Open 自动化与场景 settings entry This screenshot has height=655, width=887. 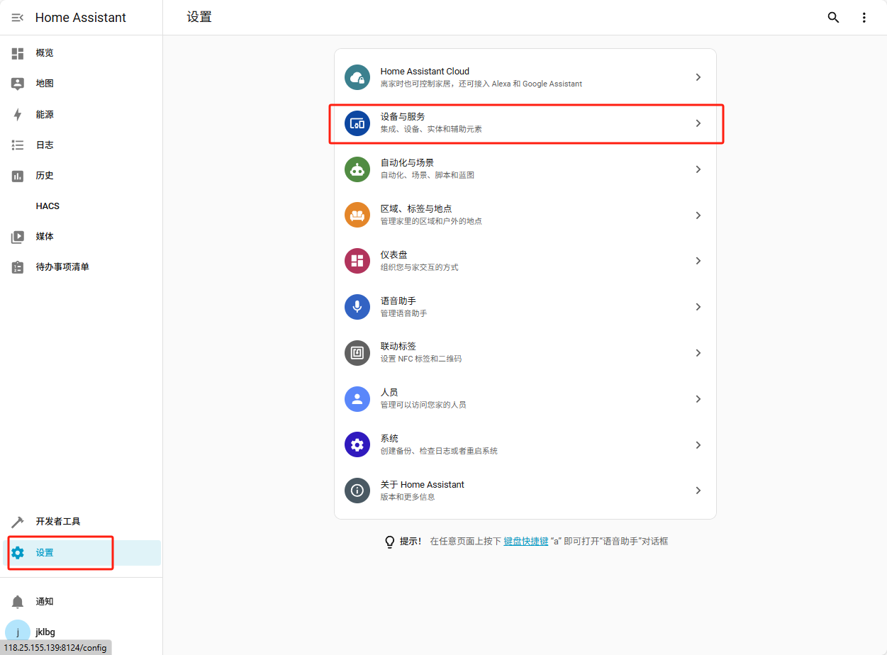pos(525,169)
